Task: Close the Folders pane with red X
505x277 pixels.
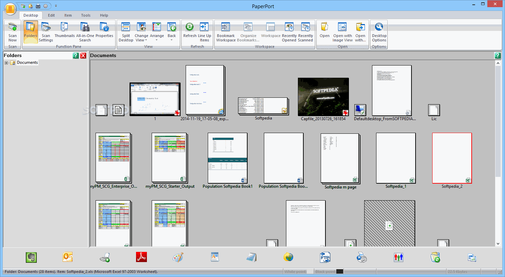Action: pyautogui.click(x=83, y=56)
